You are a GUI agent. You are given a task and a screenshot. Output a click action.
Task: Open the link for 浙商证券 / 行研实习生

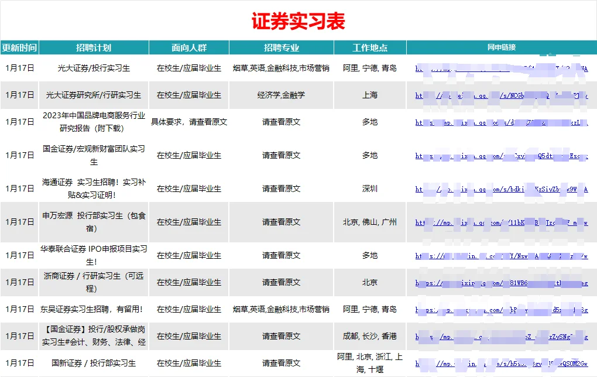[502, 283]
